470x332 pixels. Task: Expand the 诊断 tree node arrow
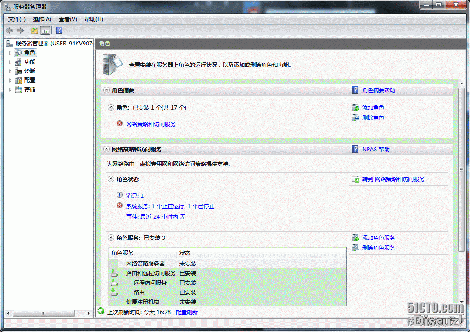click(x=10, y=71)
